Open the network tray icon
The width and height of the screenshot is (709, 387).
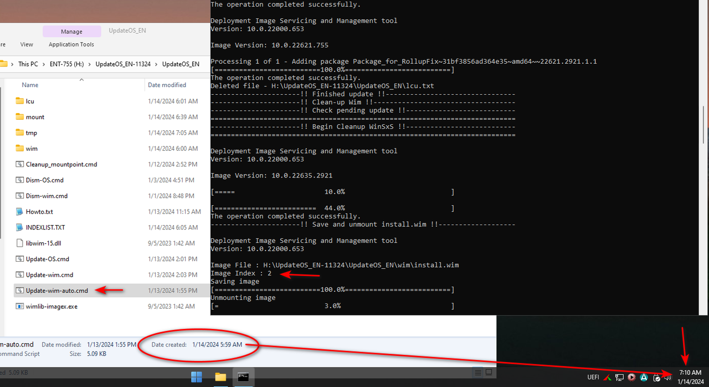[x=619, y=378]
